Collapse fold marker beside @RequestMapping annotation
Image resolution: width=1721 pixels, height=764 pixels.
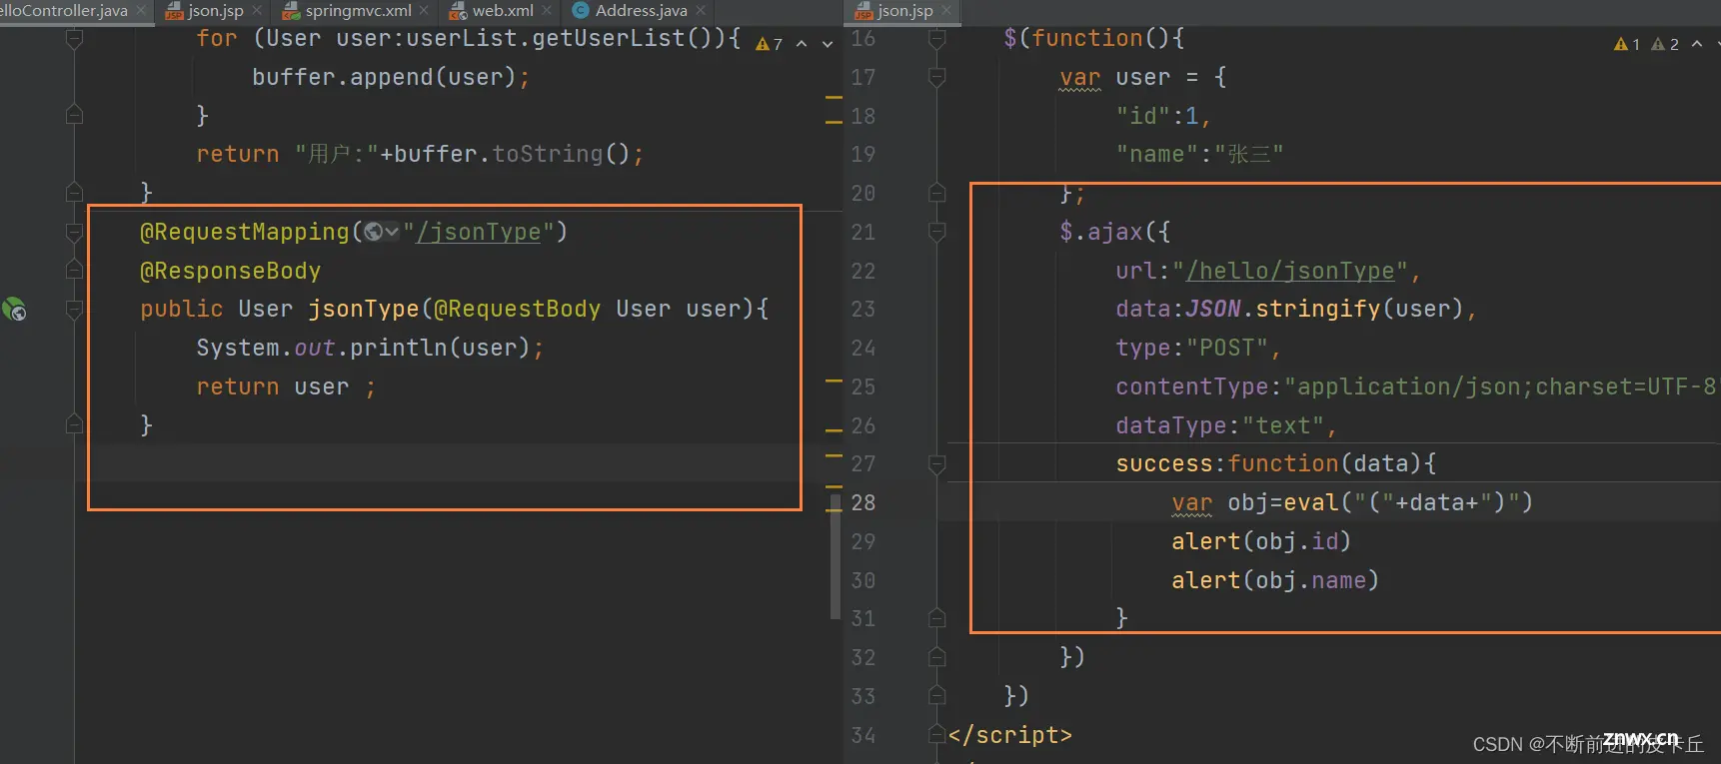click(x=74, y=233)
